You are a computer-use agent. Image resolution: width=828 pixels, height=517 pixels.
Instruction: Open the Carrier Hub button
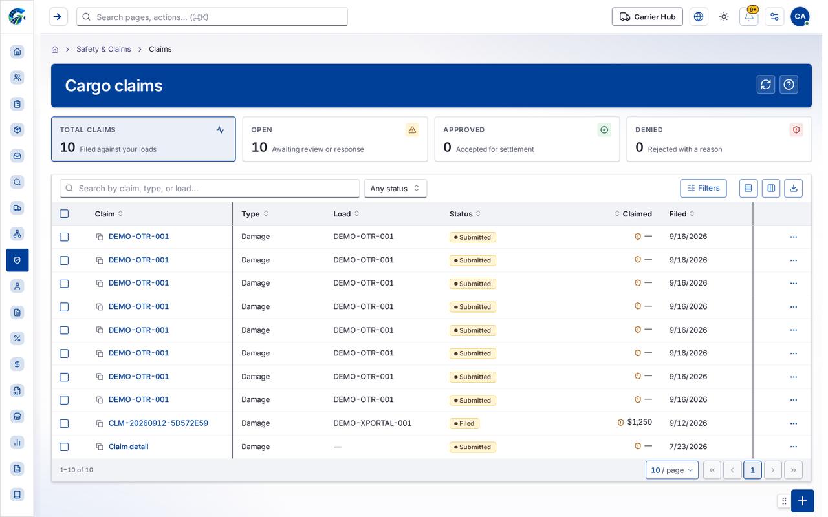[648, 17]
